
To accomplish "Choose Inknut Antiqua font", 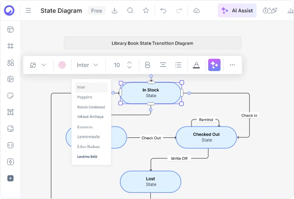I will coord(91,117).
